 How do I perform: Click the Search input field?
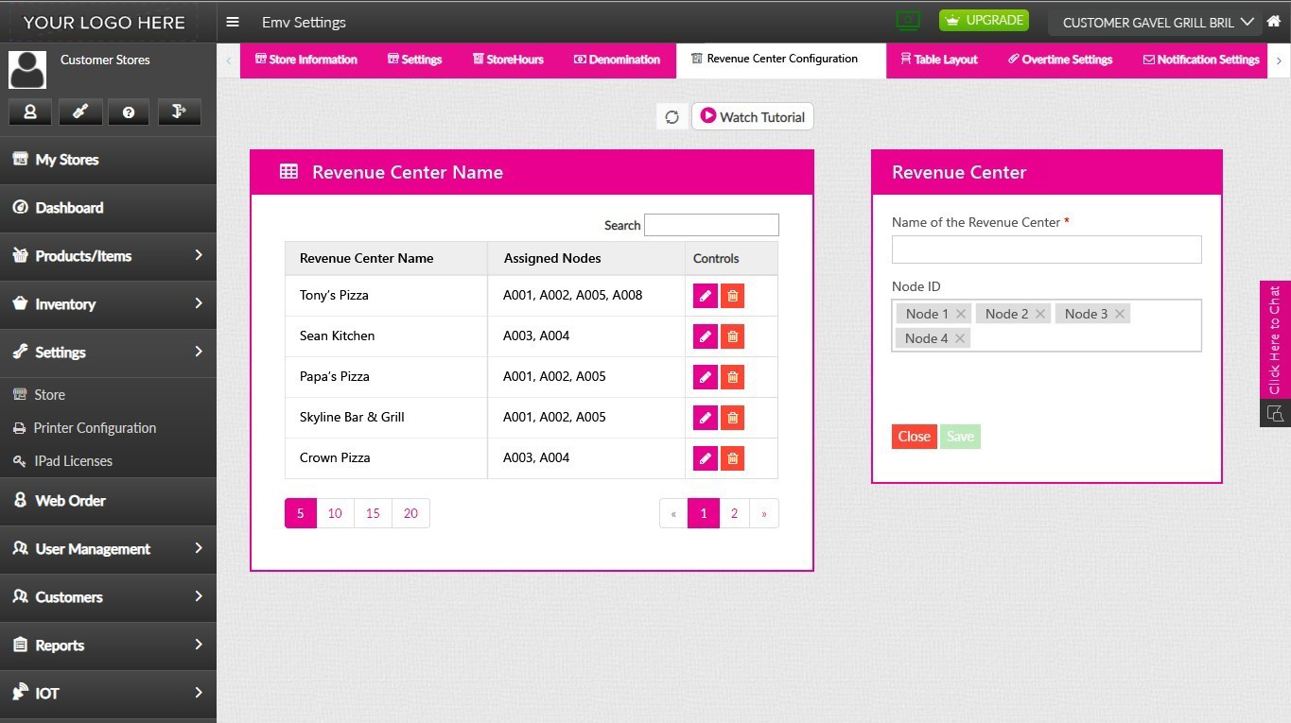(x=711, y=225)
